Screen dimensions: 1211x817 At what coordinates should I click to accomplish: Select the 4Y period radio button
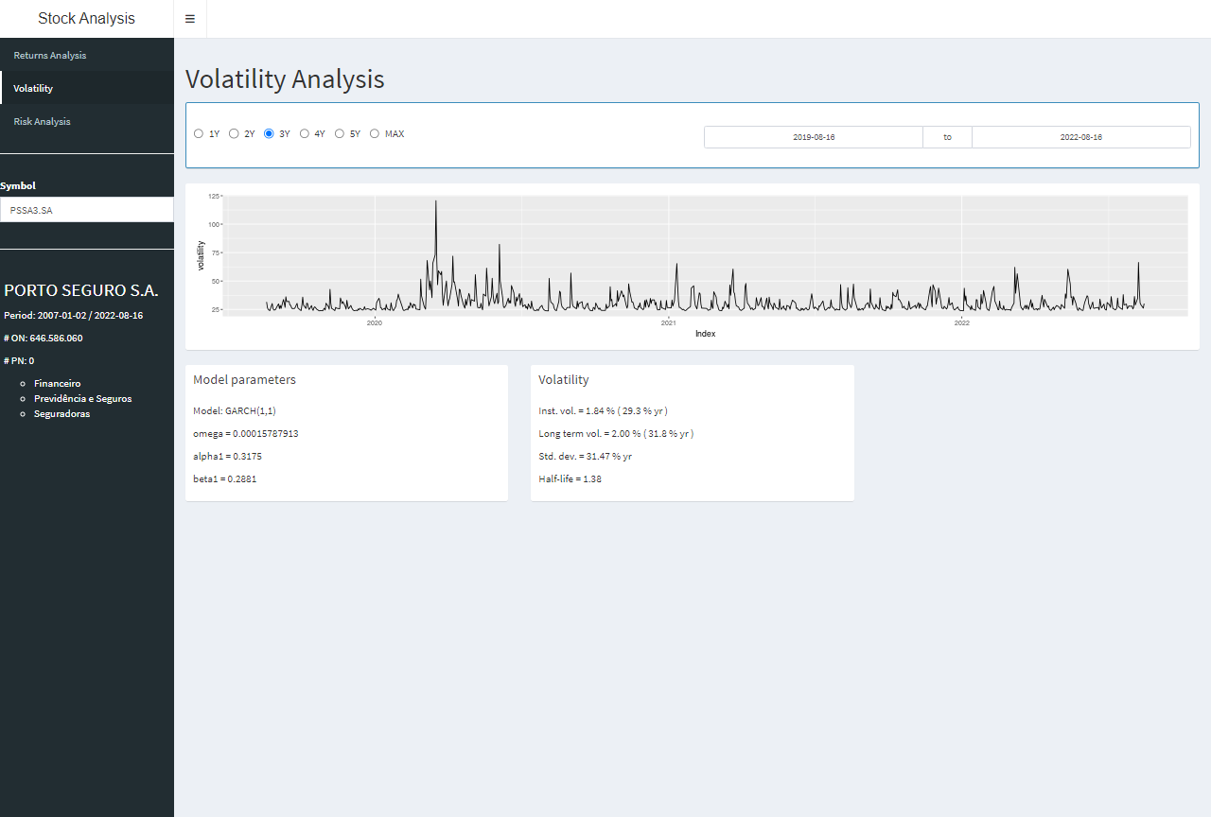point(304,133)
